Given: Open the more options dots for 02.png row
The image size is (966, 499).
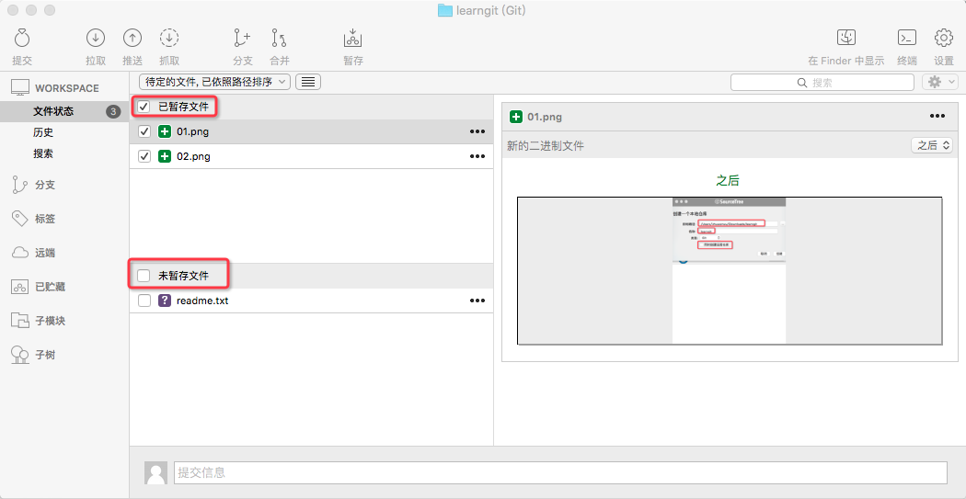Looking at the screenshot, I should click(477, 156).
